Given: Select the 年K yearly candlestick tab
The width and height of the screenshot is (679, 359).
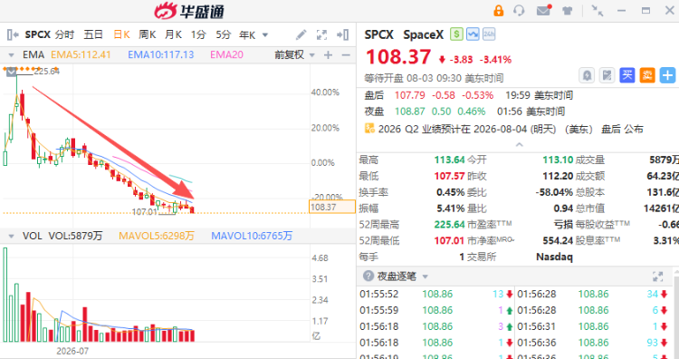Looking at the screenshot, I should 247,34.
